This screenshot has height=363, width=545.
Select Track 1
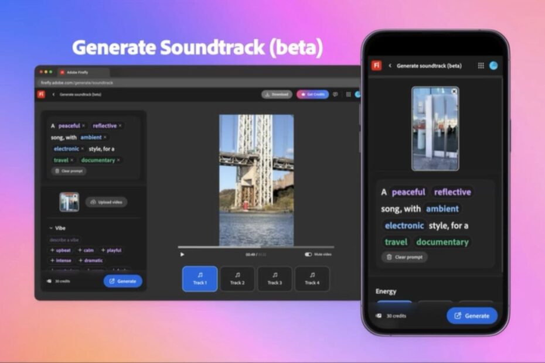tap(200, 279)
